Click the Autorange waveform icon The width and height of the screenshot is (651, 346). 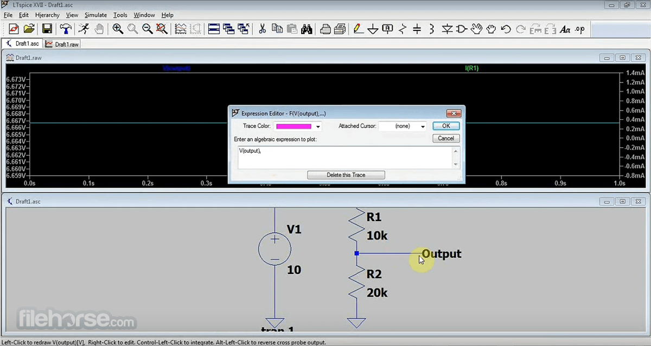(x=181, y=29)
